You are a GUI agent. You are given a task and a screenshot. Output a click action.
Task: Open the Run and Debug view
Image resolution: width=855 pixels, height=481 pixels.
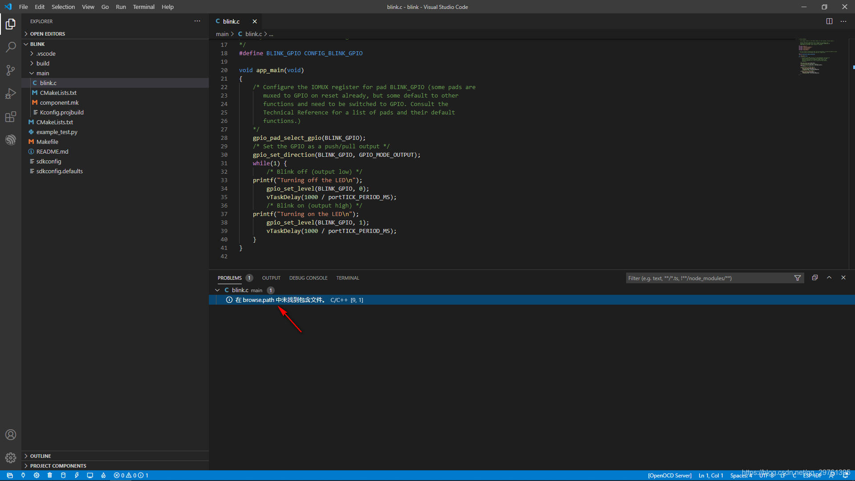[x=11, y=94]
